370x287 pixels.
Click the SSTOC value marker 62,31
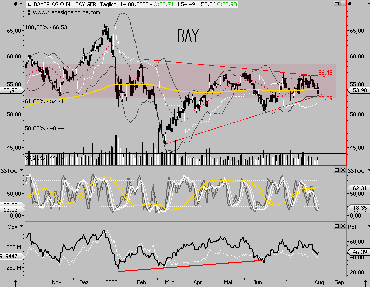[359, 188]
